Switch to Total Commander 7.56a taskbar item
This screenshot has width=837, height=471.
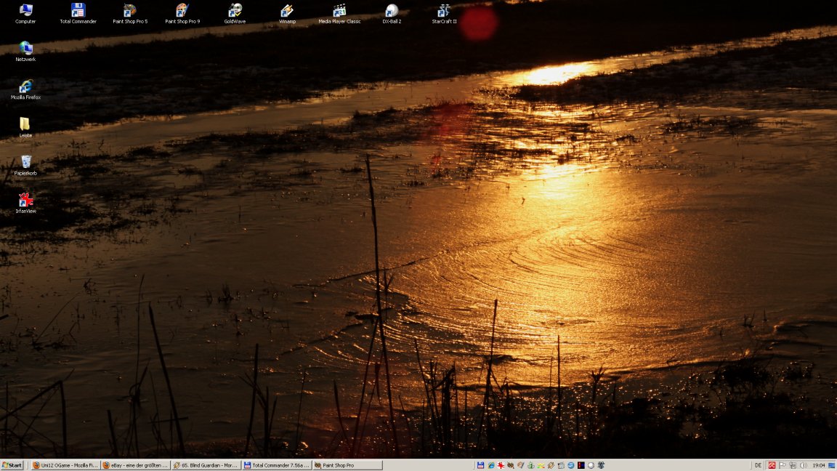[277, 465]
